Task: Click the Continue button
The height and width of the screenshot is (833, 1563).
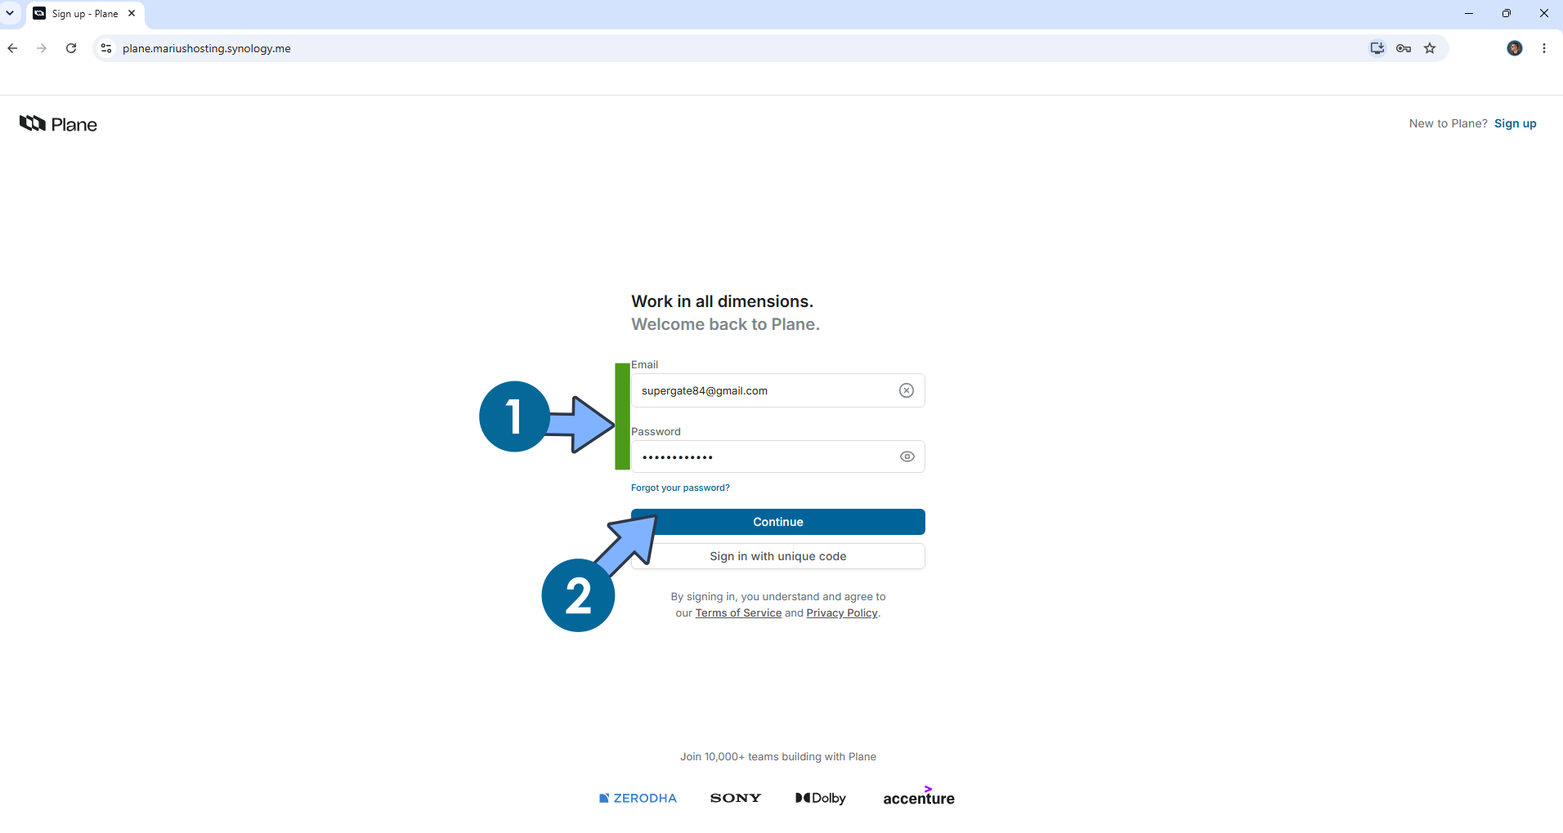Action: (x=778, y=522)
